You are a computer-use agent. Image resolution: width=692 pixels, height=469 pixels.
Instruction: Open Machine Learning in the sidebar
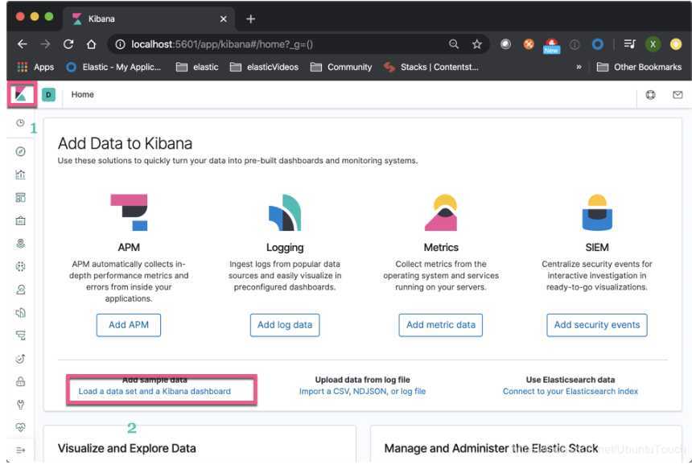coord(20,266)
